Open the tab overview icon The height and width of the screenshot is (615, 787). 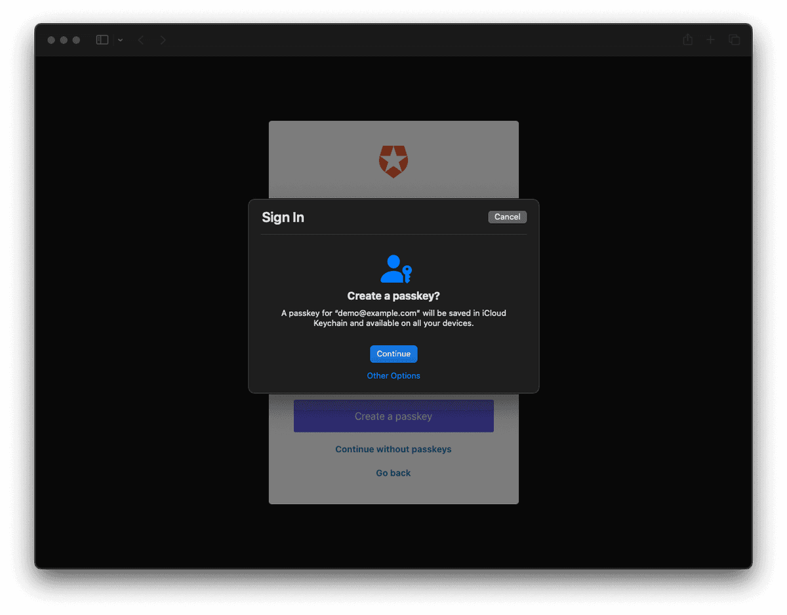pos(734,39)
